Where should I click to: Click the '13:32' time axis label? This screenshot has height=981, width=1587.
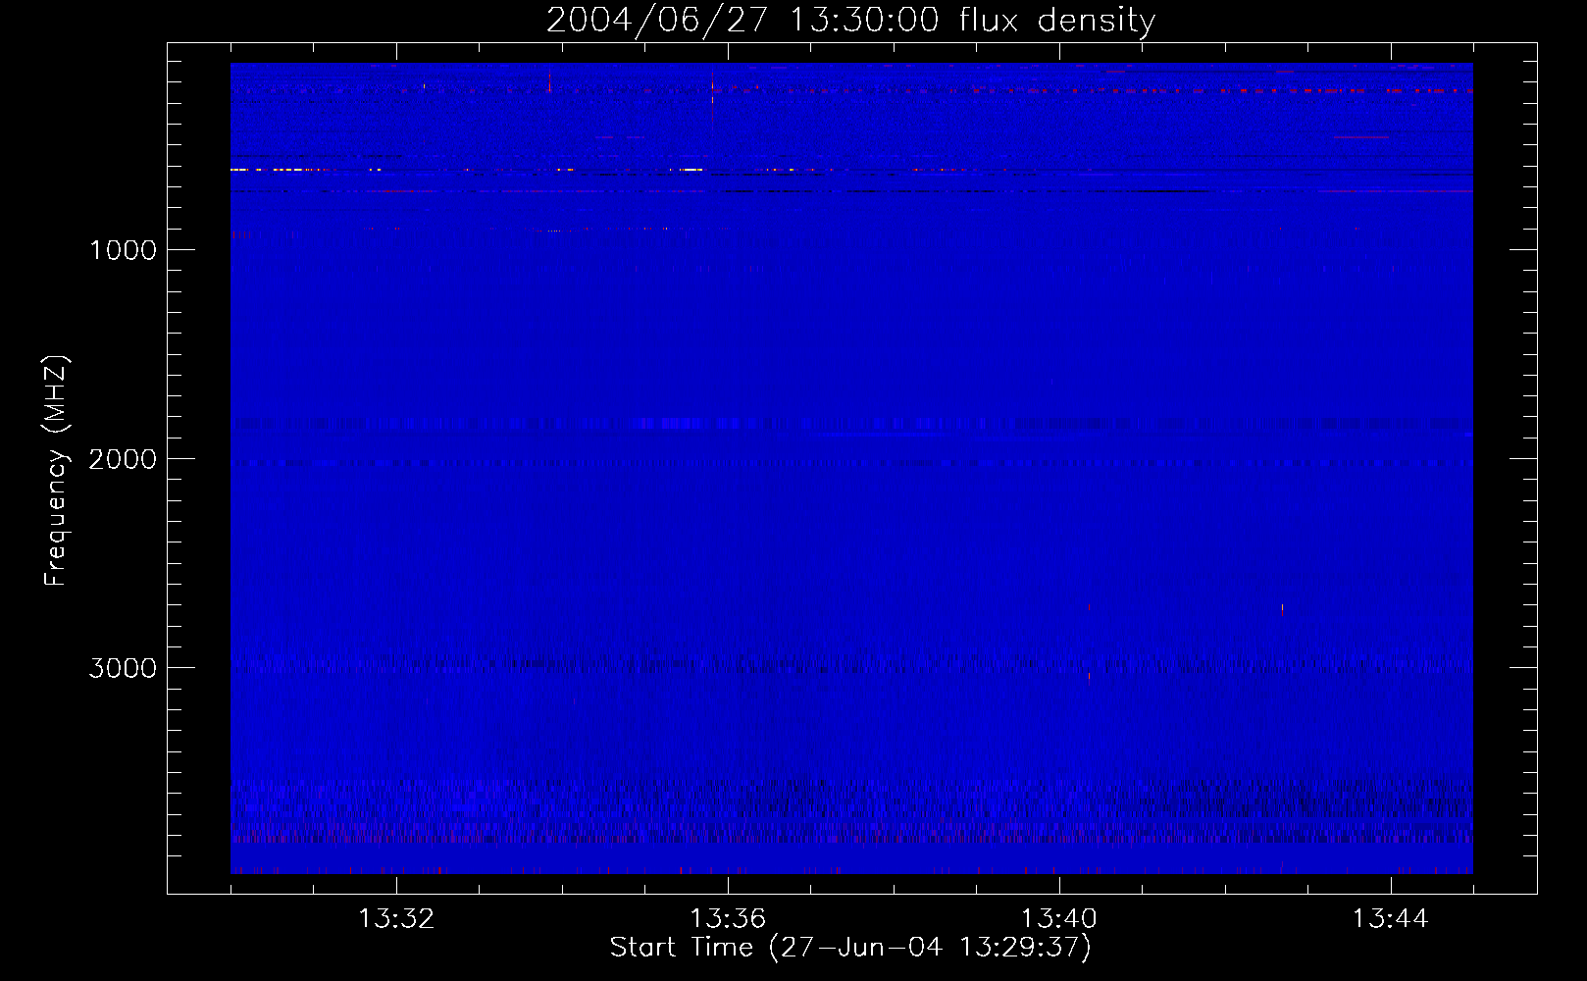click(x=396, y=919)
